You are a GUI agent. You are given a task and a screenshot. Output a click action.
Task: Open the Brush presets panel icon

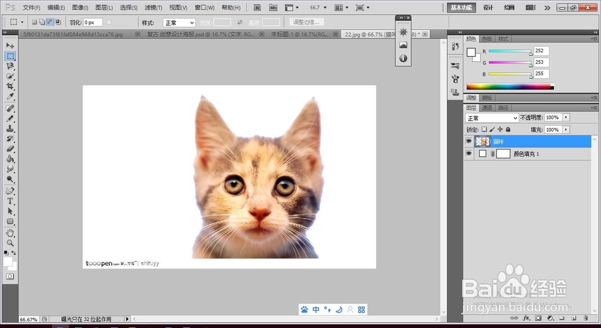point(456,65)
